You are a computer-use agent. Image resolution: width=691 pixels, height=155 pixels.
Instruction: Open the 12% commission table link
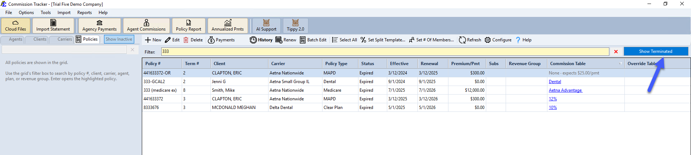click(x=552, y=99)
